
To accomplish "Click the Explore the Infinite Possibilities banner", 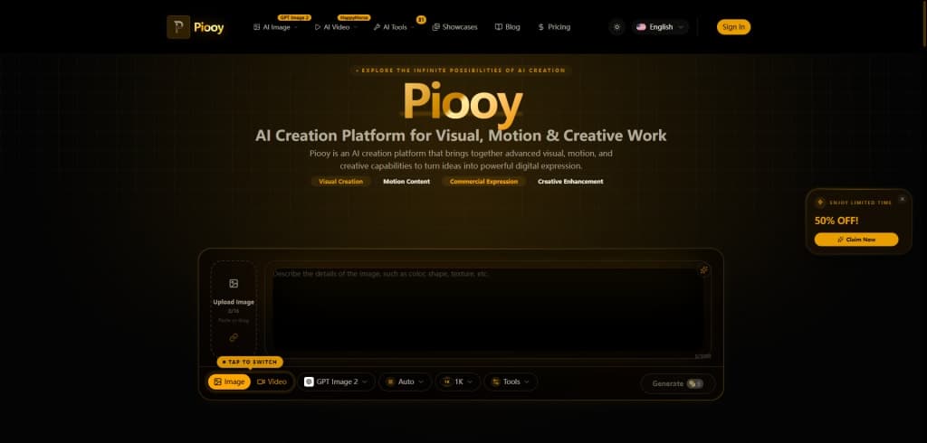I will tap(461, 71).
